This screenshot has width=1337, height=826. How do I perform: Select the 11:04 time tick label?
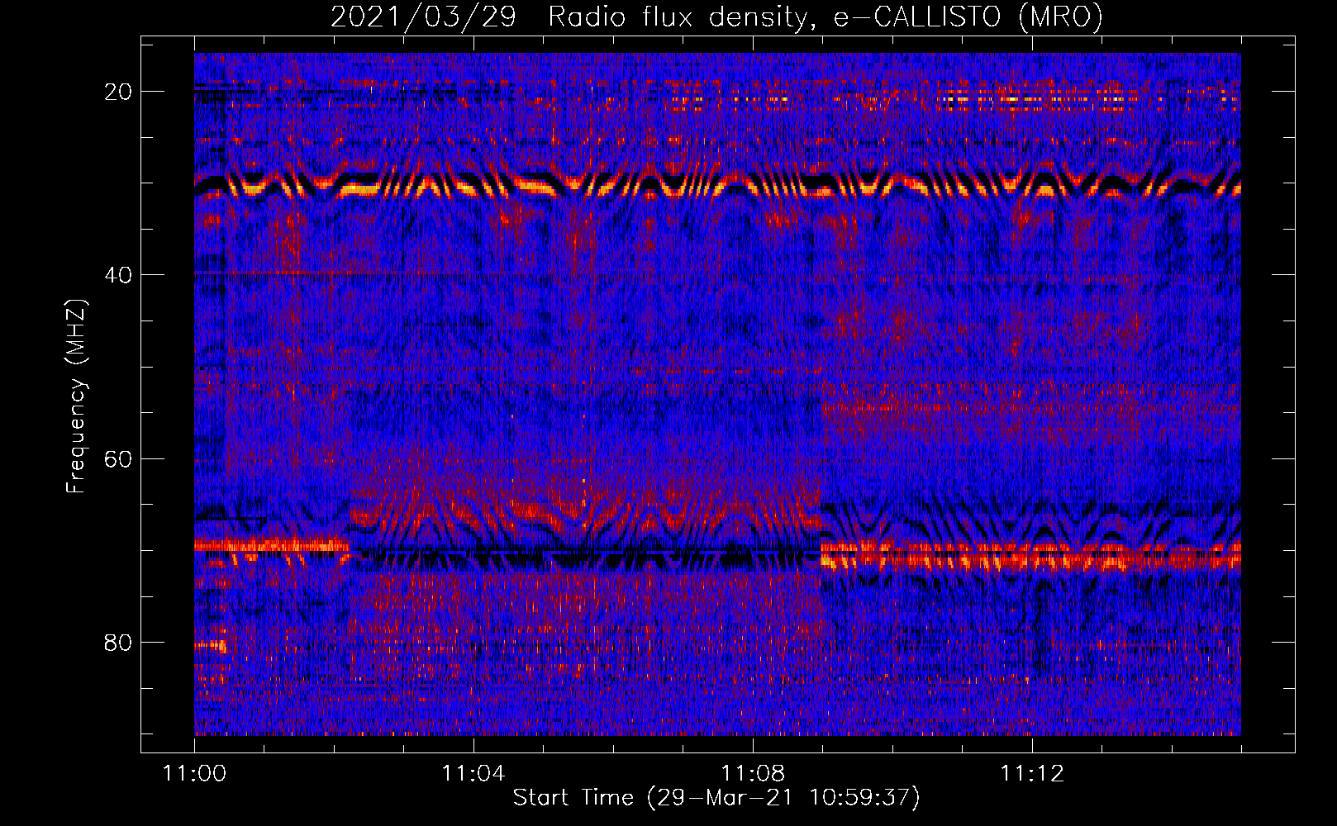473,774
